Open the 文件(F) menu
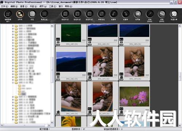Screen dimensions: 182x131 coord(4,6)
